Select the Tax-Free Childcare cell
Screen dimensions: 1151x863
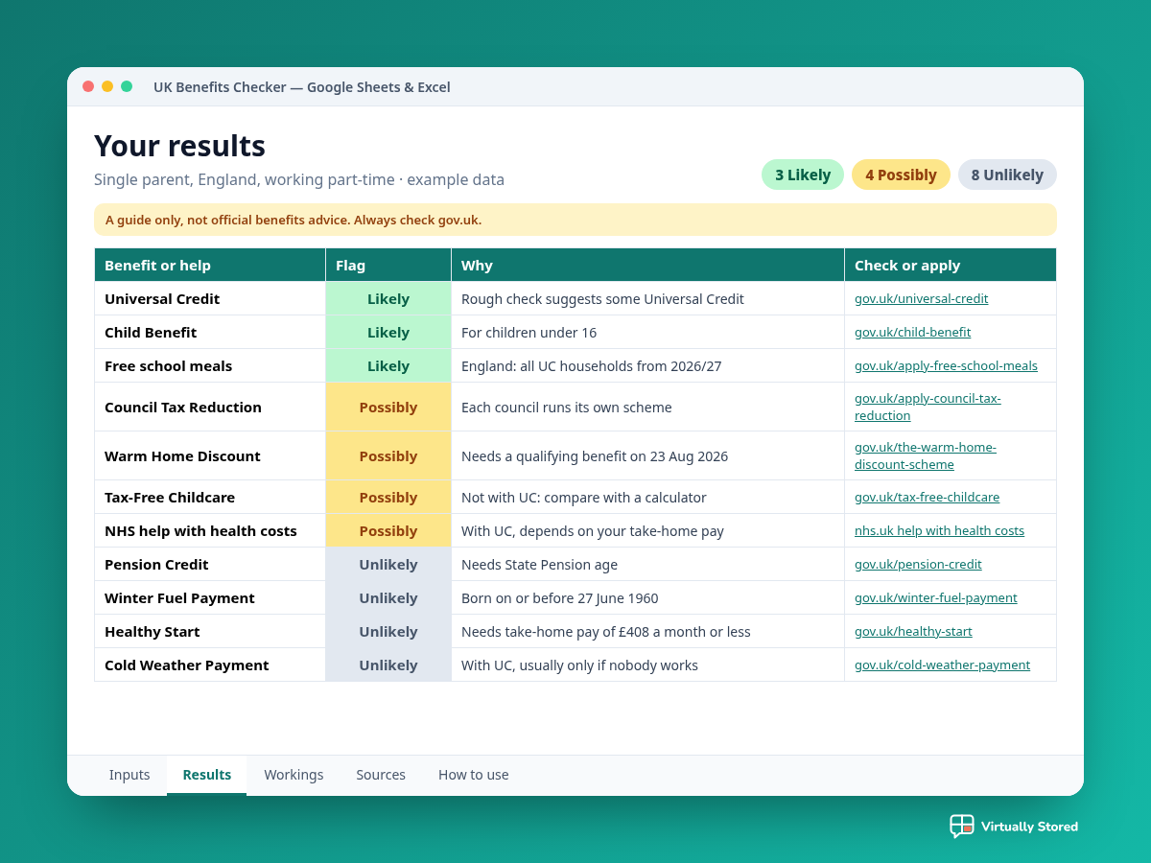tap(210, 497)
